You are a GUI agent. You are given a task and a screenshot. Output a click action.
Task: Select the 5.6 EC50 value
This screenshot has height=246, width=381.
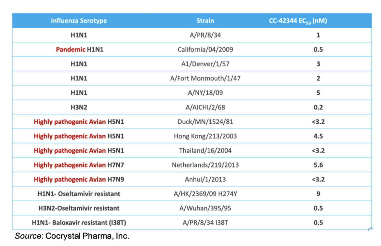[x=318, y=165]
